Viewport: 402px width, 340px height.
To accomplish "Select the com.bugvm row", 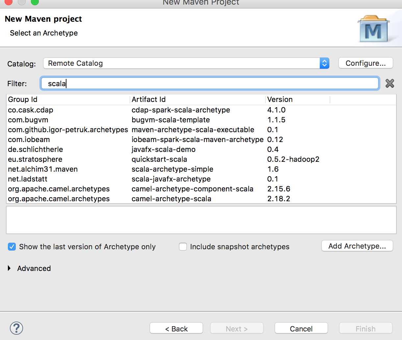I will click(x=201, y=120).
